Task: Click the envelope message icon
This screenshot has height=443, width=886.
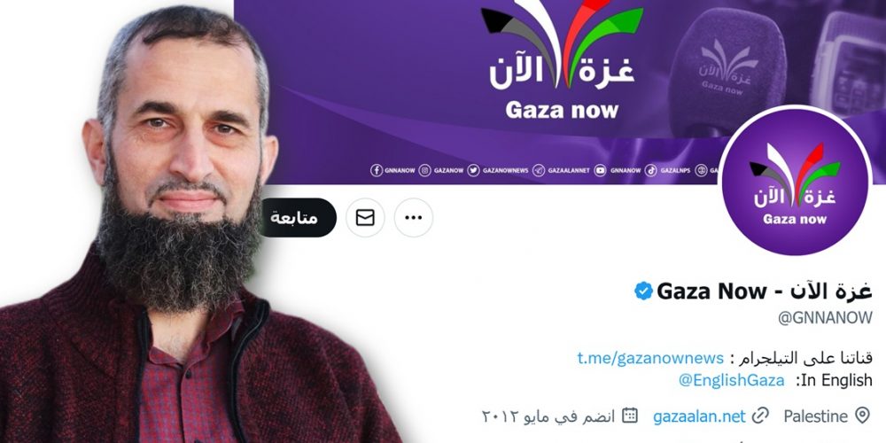Action: [x=365, y=218]
